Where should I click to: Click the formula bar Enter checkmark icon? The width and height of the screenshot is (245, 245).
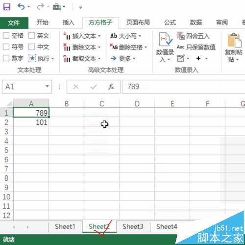(x=94, y=87)
